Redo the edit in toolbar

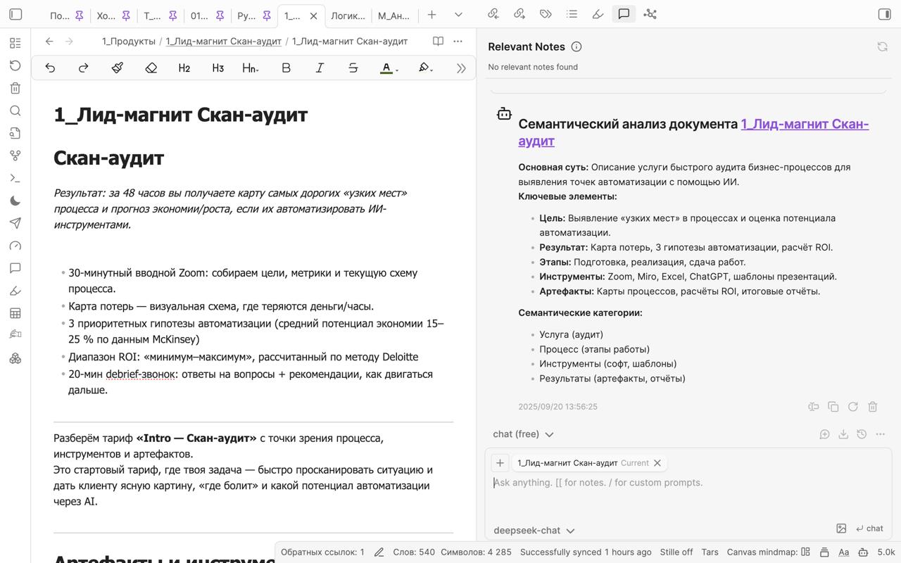(84, 68)
